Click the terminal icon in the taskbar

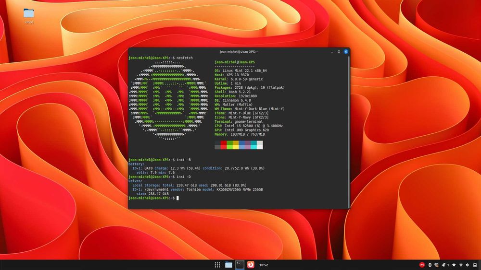point(240,265)
